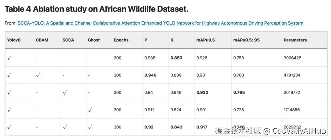Click the bold recall value 0.853

[x=176, y=58]
